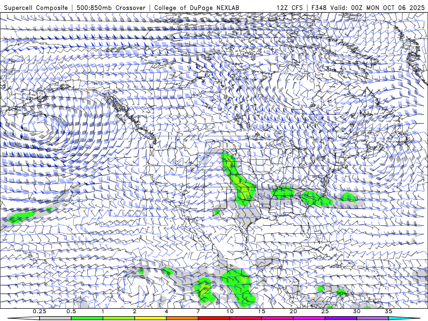Screen dimensions: 428x321
Task: Click the '25' colorbar label
Action: pyautogui.click(x=325, y=311)
